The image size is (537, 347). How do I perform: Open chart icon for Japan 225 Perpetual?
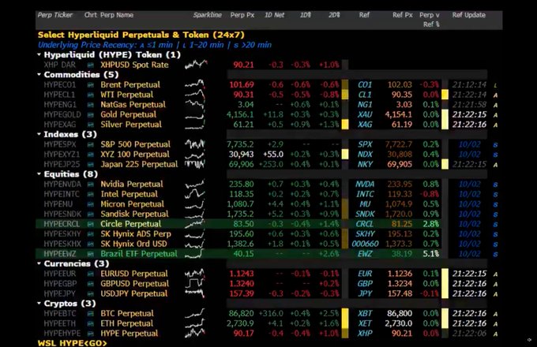(x=90, y=165)
